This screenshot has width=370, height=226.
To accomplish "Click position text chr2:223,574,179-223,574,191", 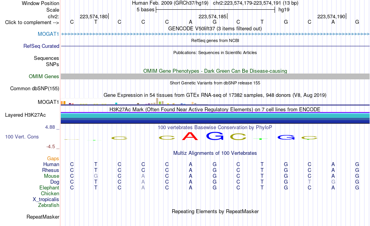I will 247,3.
